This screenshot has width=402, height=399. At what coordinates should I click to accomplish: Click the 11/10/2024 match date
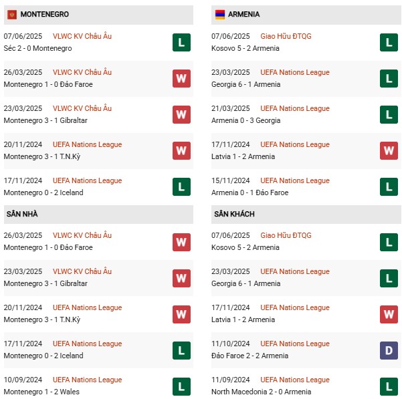[231, 344]
